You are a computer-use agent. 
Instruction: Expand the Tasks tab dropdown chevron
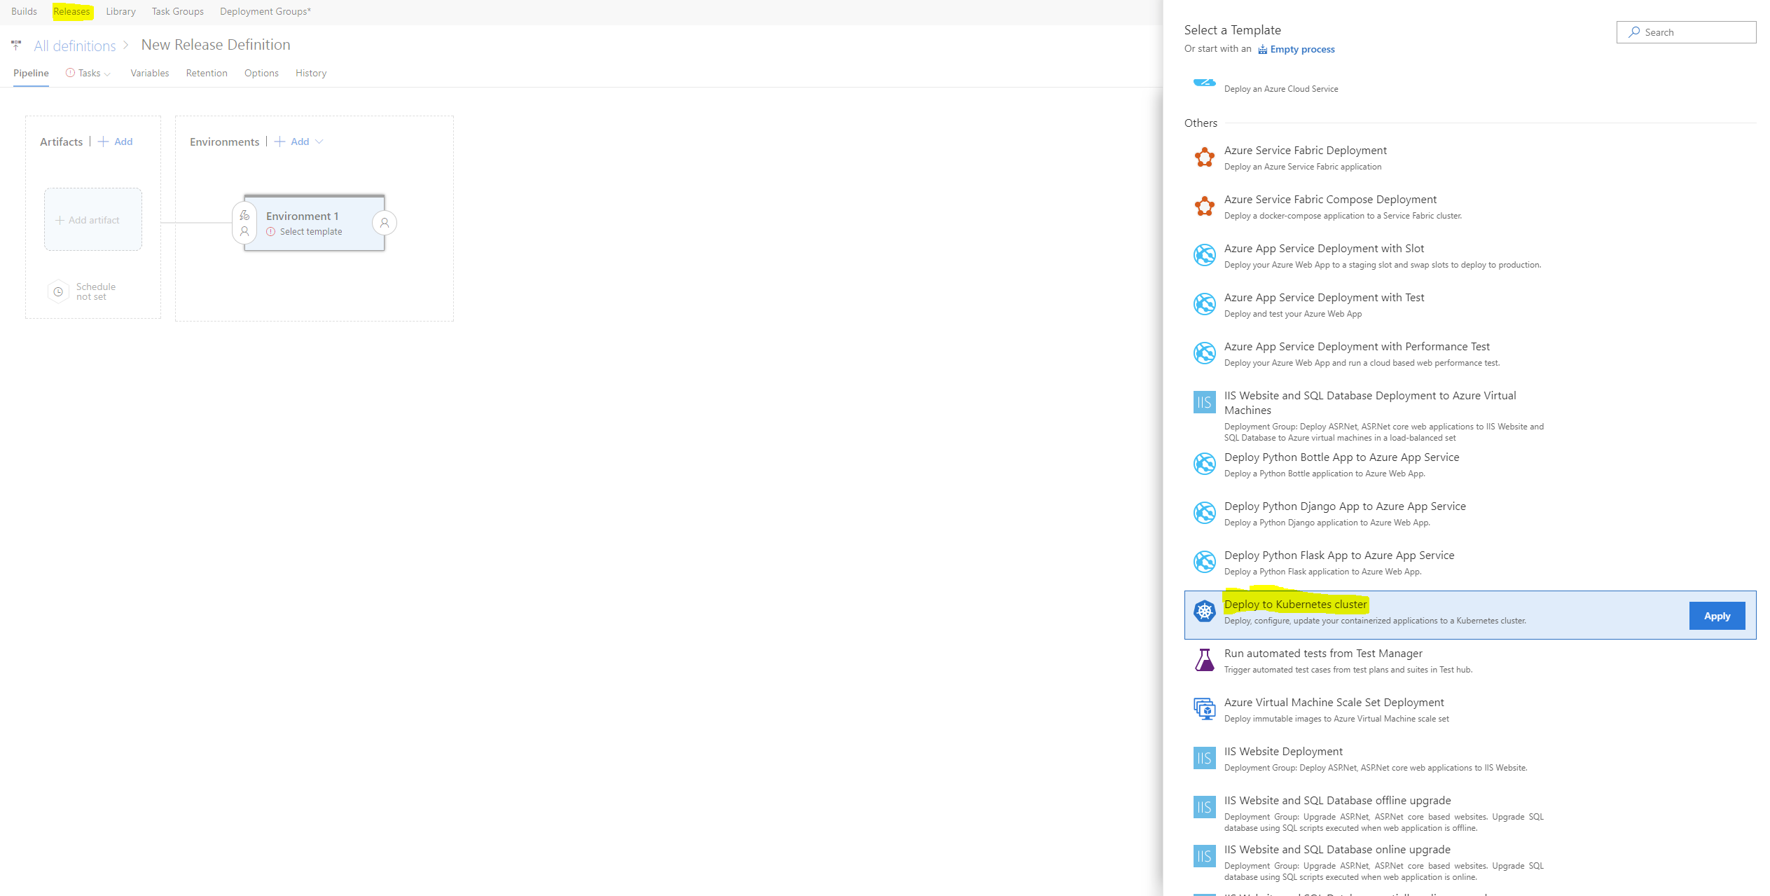[107, 74]
